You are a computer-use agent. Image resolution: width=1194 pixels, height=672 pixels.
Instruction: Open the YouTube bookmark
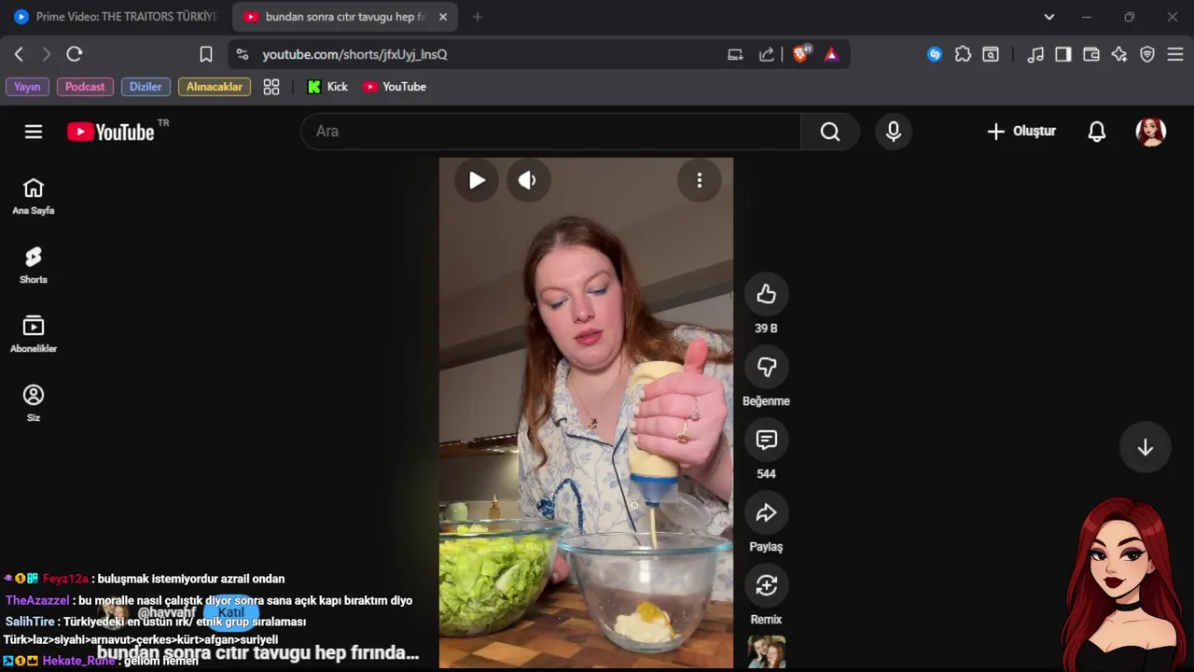click(395, 87)
